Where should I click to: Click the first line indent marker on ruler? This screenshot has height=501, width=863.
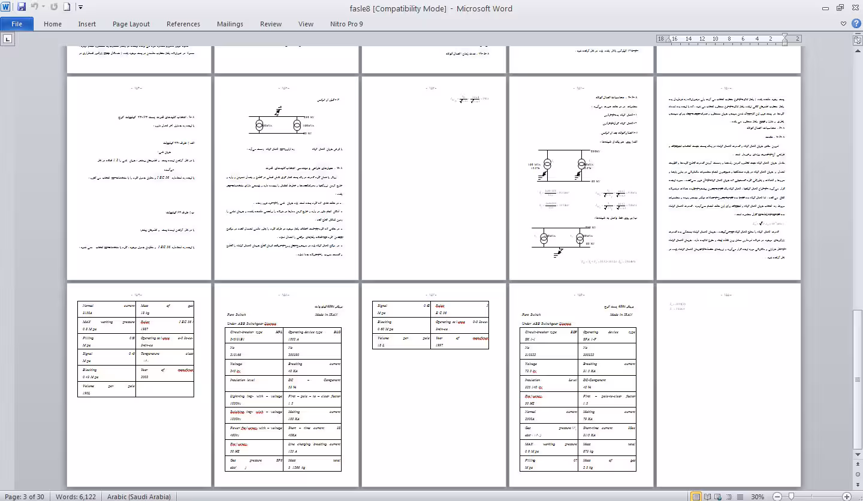coord(784,37)
